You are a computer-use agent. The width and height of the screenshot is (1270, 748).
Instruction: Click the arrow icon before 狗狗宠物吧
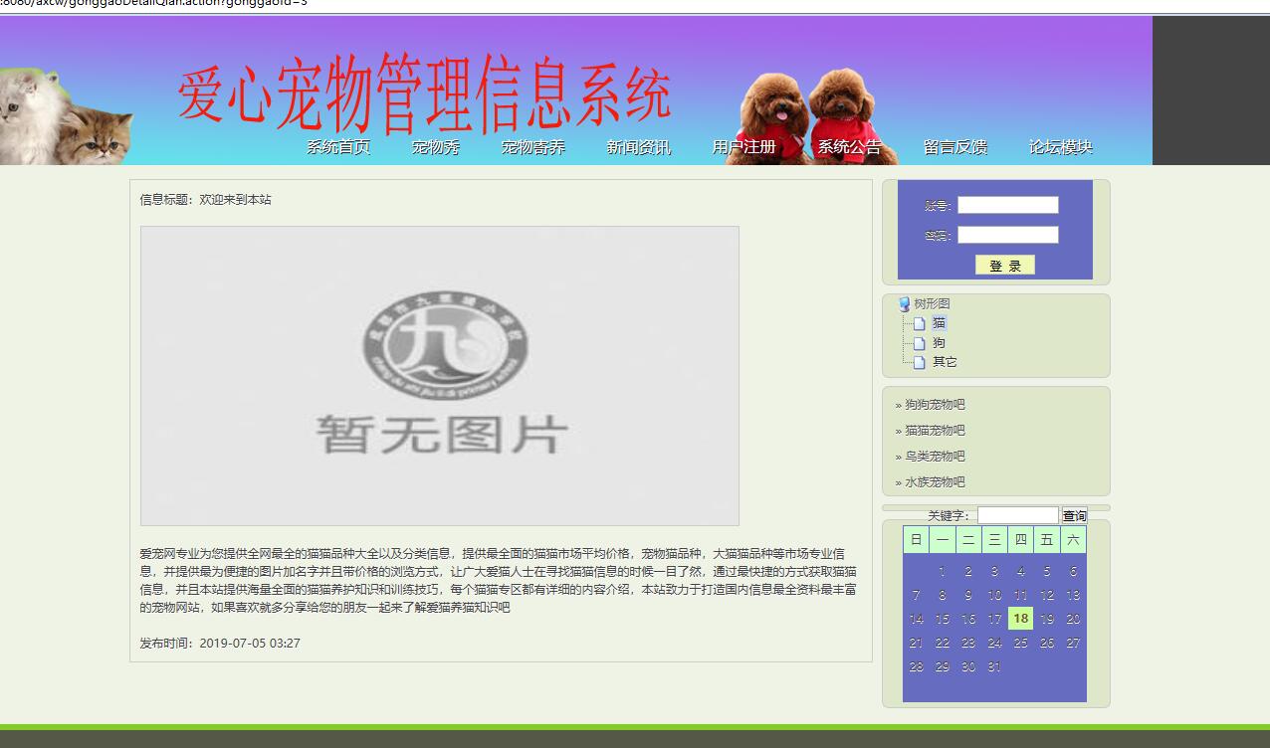pyautogui.click(x=900, y=406)
